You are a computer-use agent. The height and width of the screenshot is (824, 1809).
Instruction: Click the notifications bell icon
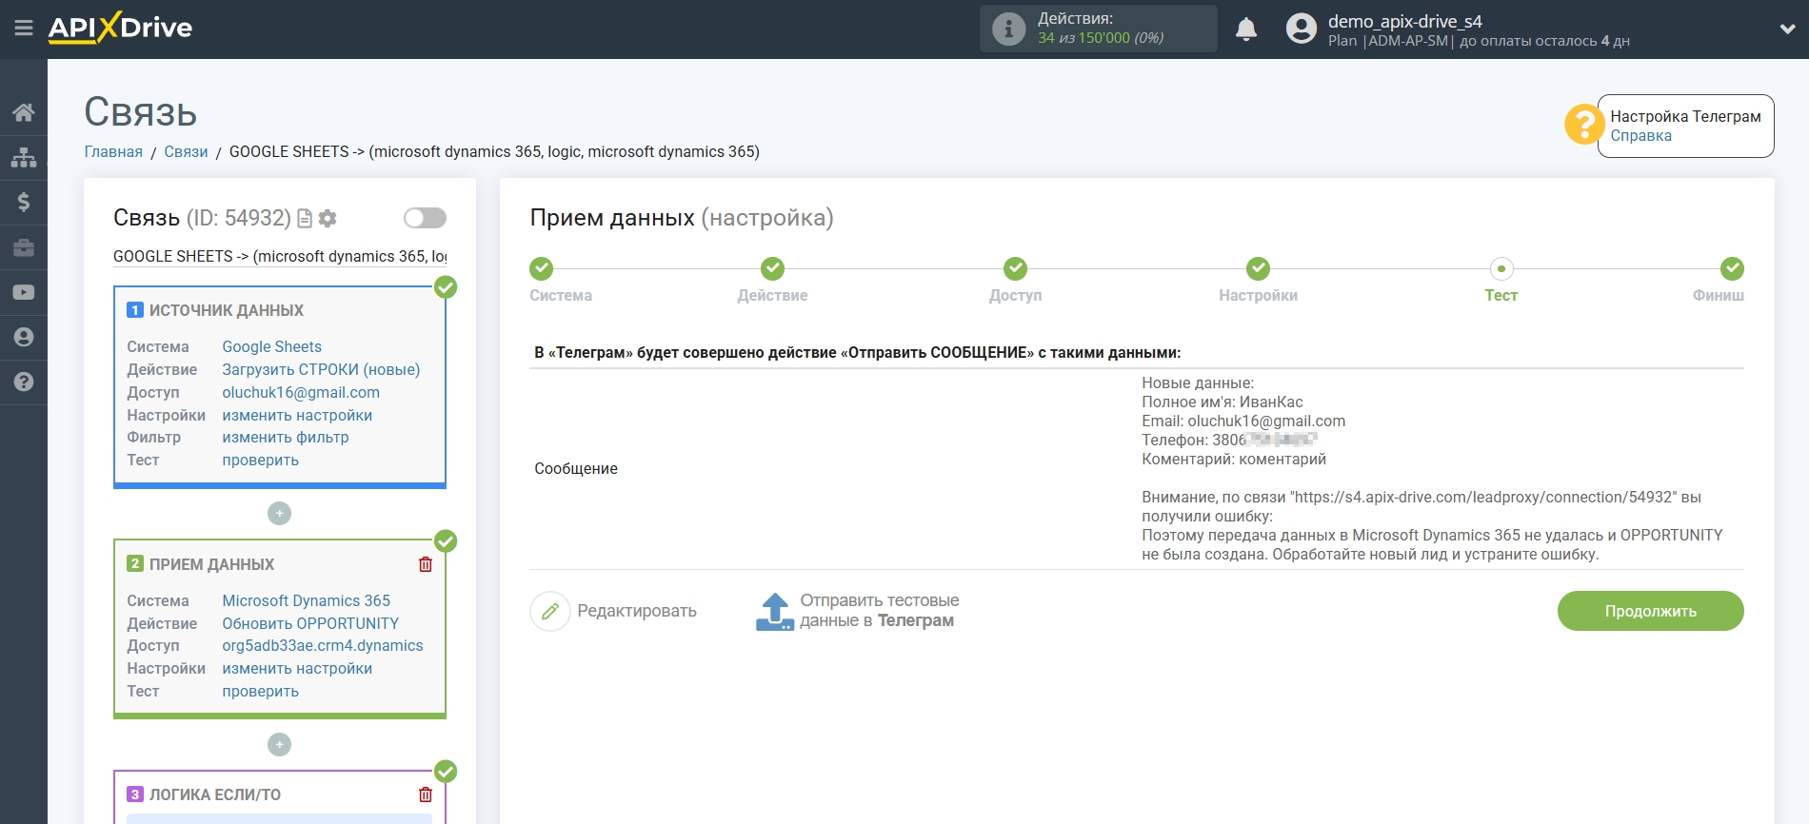point(1246,29)
